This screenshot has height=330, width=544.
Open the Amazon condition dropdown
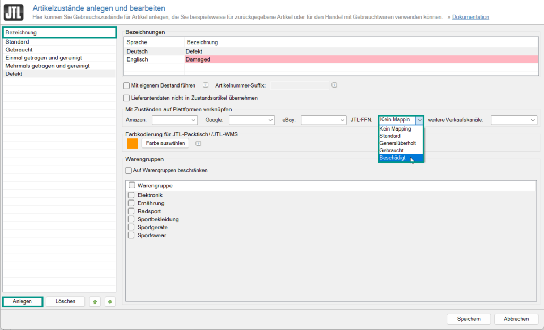(x=174, y=120)
